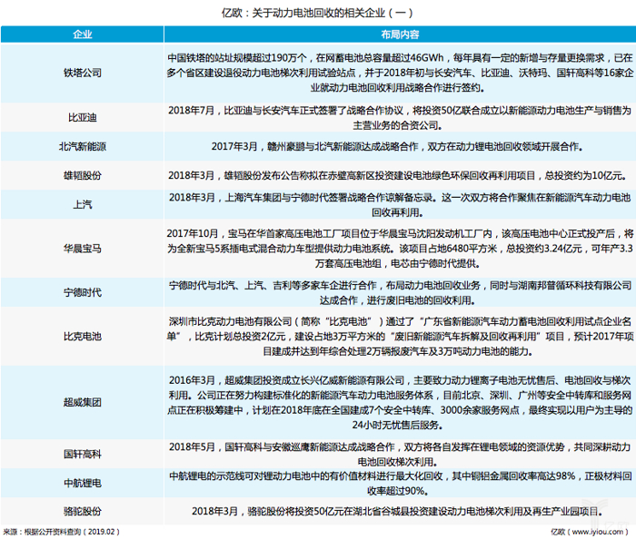The height and width of the screenshot is (539, 636).
Task: Click the text about 比亚迪与长安汽车 50亿 joint venture
Action: [400, 118]
